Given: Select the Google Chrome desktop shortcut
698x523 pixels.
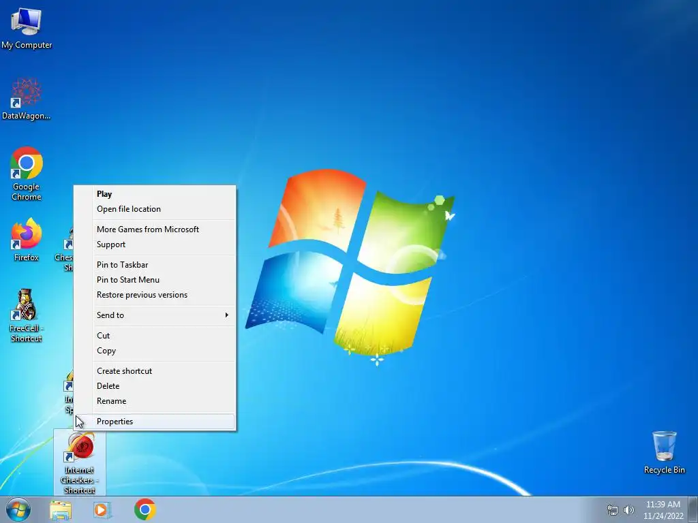Looking at the screenshot, I should coord(27,174).
